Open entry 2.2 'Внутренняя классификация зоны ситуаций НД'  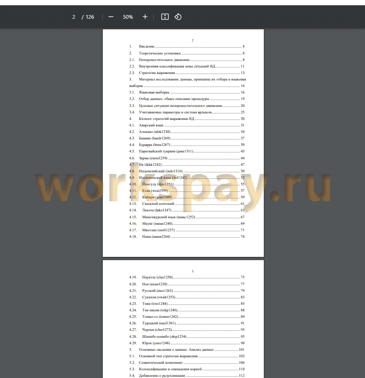(x=187, y=66)
